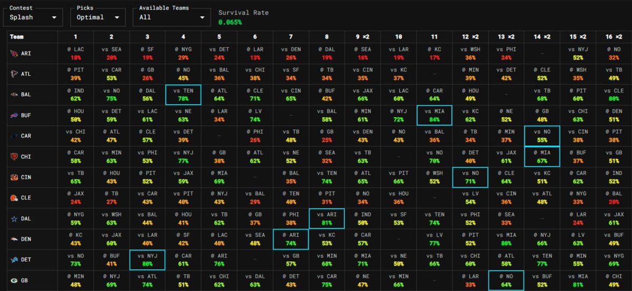Click the Baltimore Ravens logo icon
Viewport: 632px width, 291px height.
(x=14, y=96)
